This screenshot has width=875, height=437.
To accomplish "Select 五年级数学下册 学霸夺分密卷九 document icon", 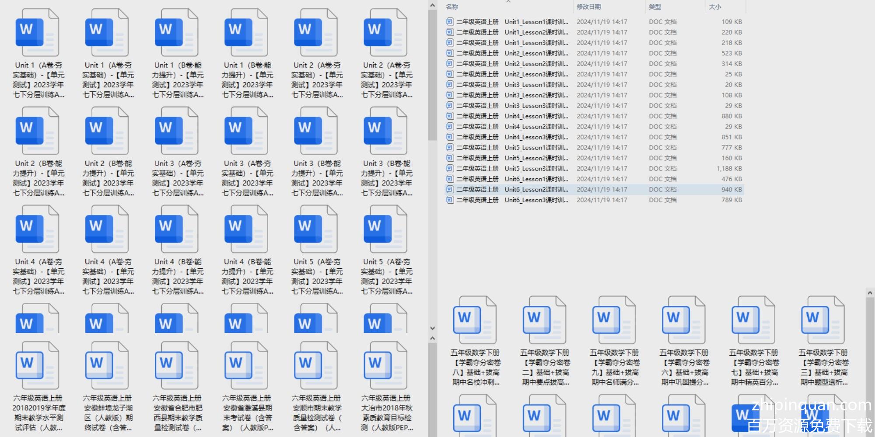I will click(614, 320).
